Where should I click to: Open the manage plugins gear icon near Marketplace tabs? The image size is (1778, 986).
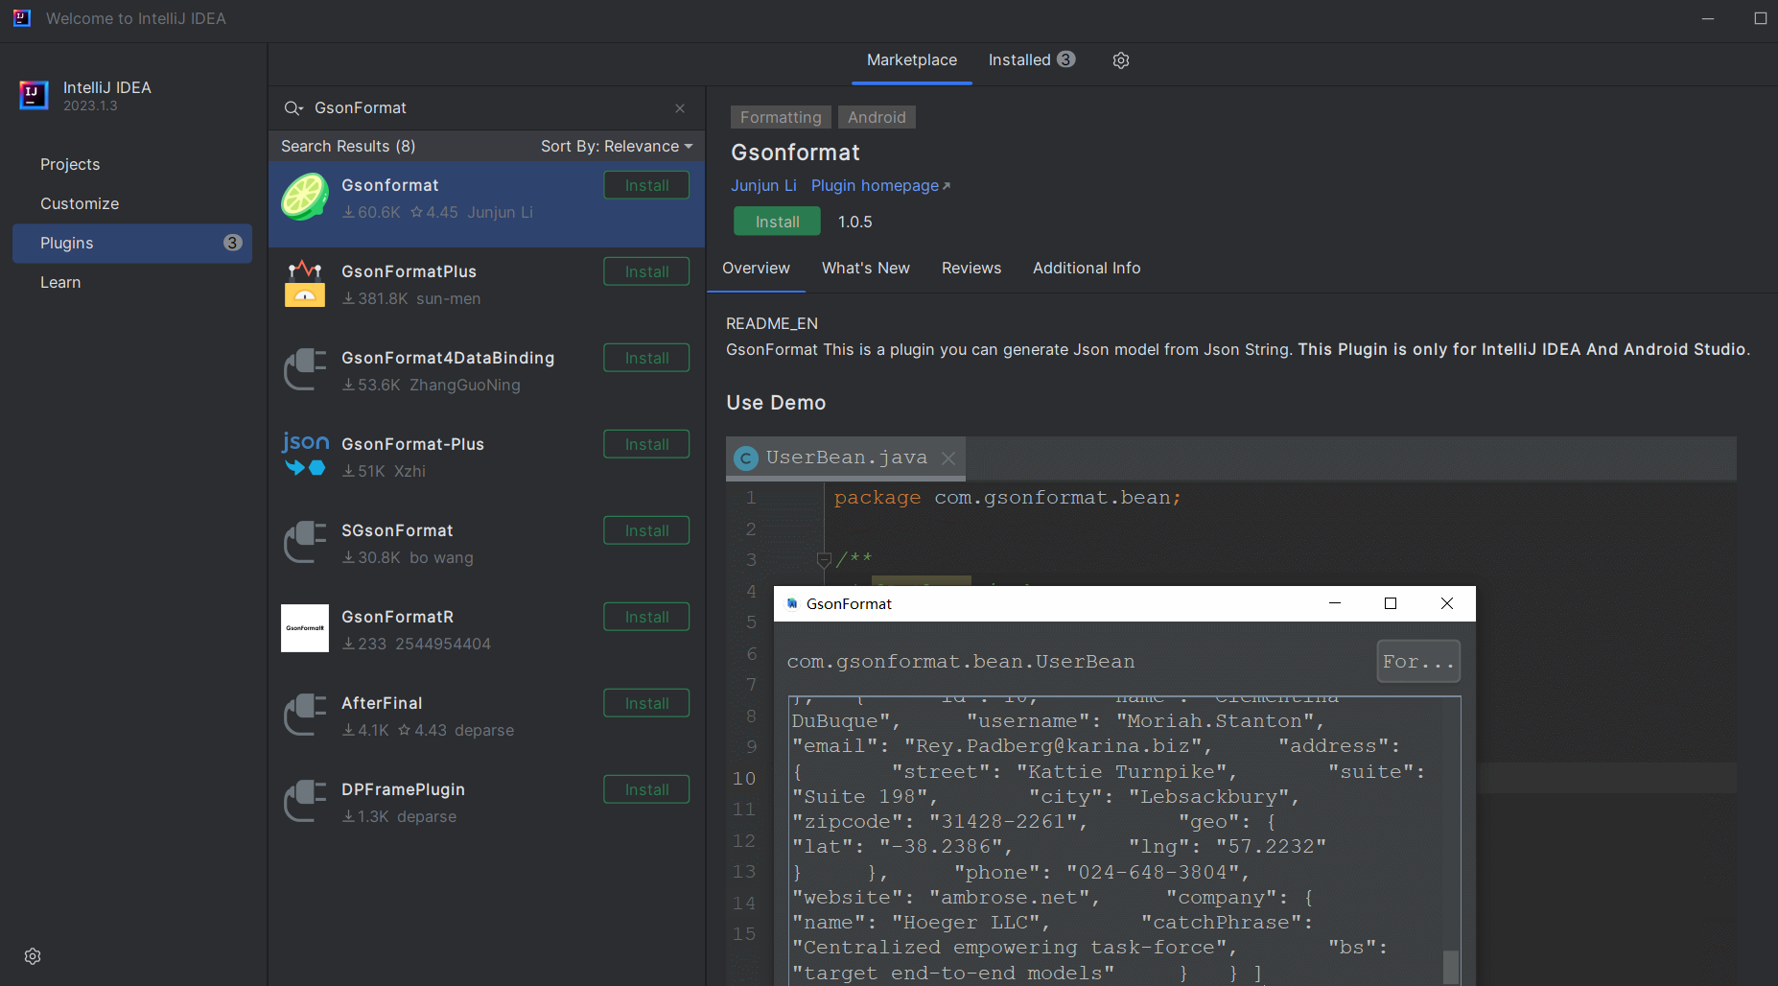click(x=1120, y=59)
